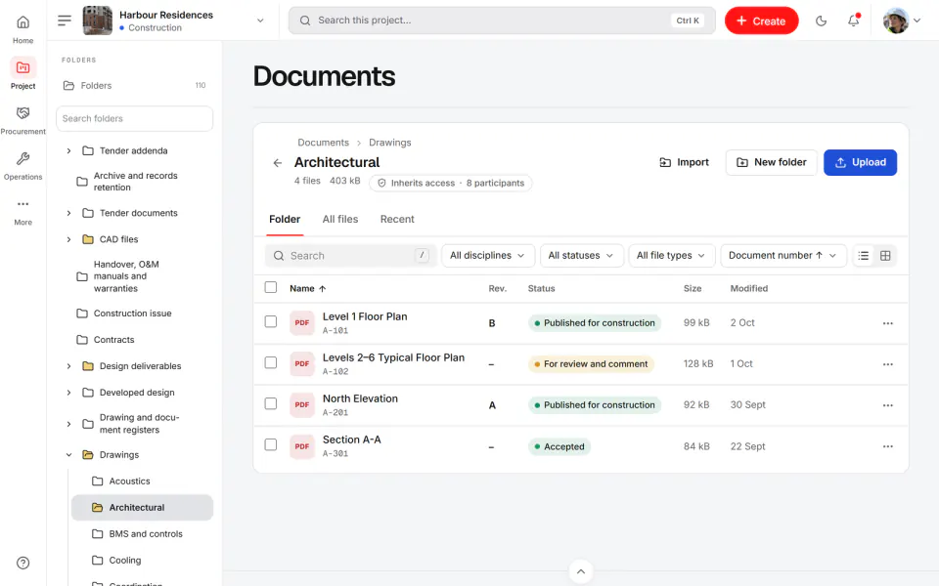
Task: Switch to the All files tab
Action: [340, 220]
